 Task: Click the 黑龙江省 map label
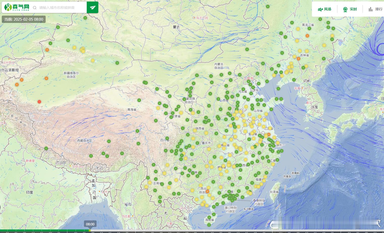point(308,25)
